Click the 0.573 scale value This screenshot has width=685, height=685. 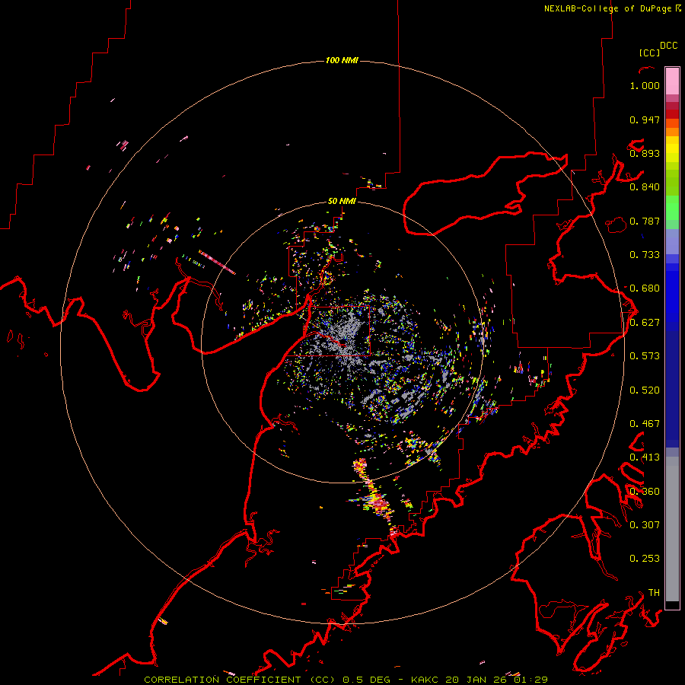click(x=645, y=356)
